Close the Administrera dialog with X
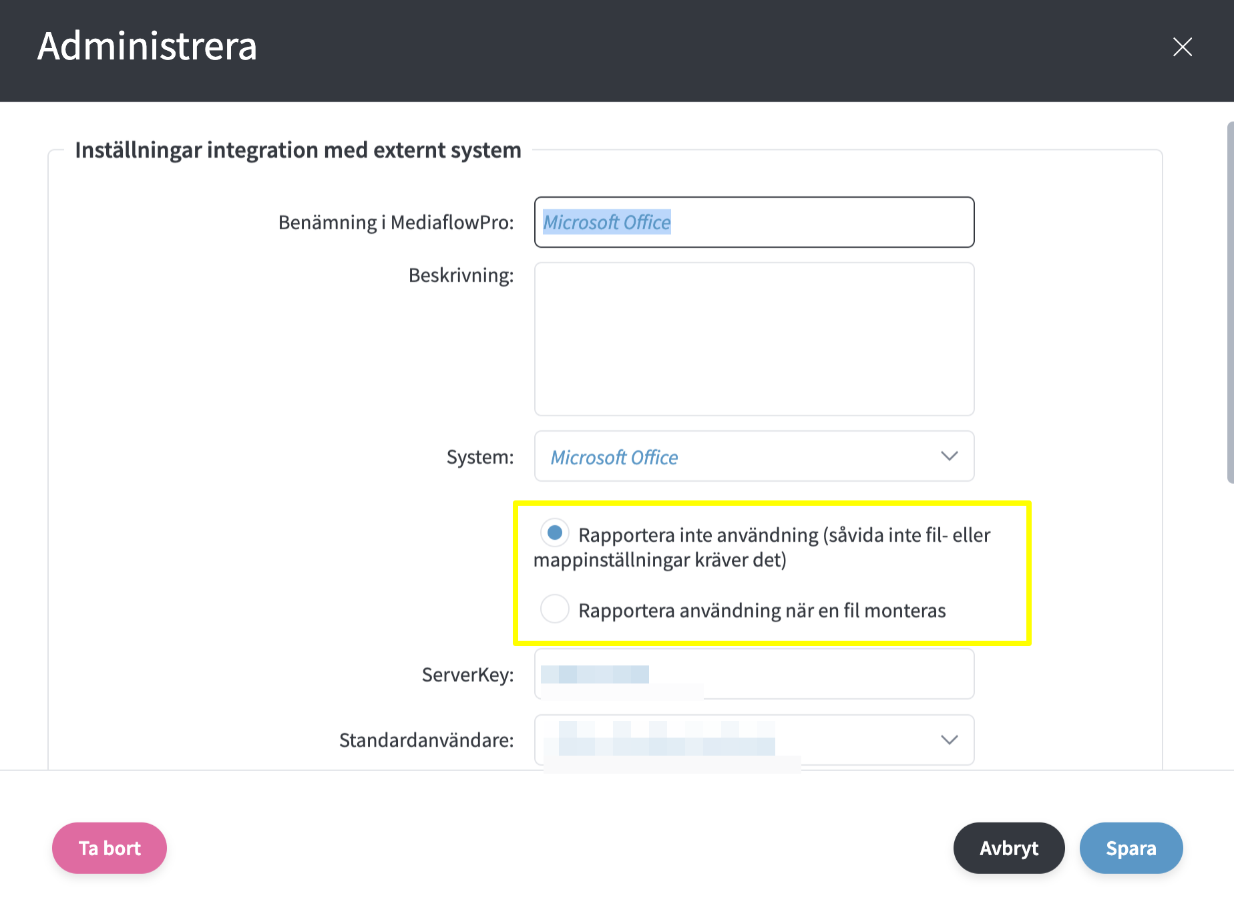 click(1182, 47)
